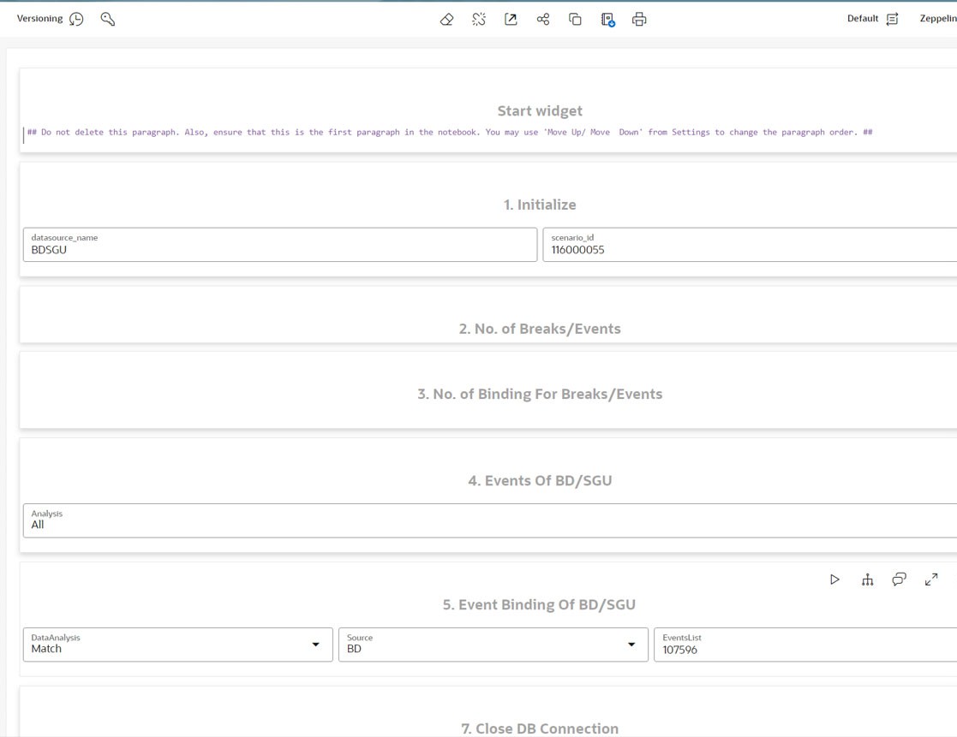Screen dimensions: 957x737
Task: Run paragraph 5 with play icon
Action: pyautogui.click(x=835, y=579)
